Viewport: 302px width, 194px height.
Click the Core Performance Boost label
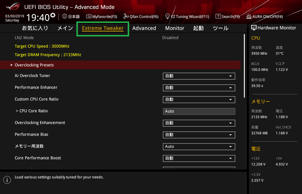click(x=38, y=158)
